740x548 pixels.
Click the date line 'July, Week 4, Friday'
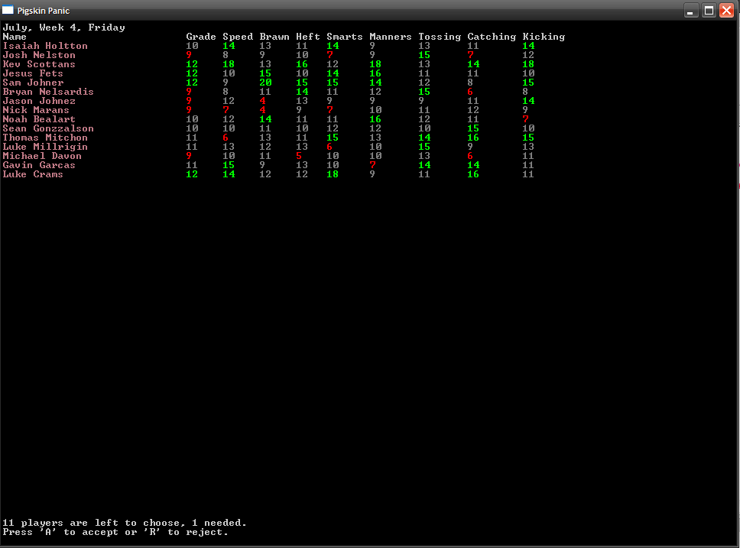coord(63,28)
